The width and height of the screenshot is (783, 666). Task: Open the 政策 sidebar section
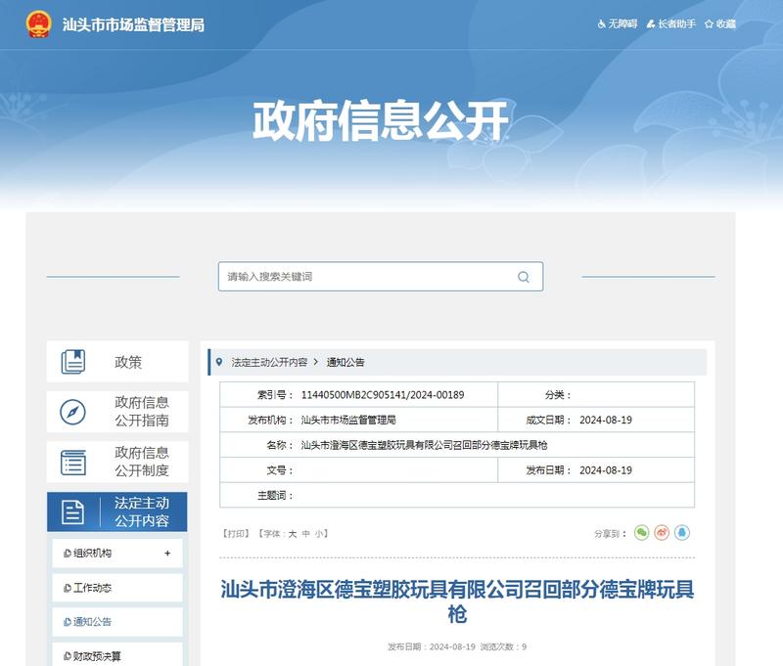click(x=117, y=362)
